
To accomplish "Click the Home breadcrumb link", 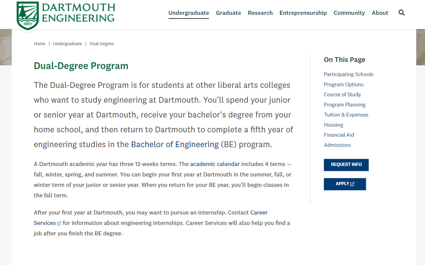I will point(39,44).
